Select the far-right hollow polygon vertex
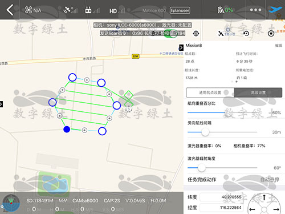 117,106
